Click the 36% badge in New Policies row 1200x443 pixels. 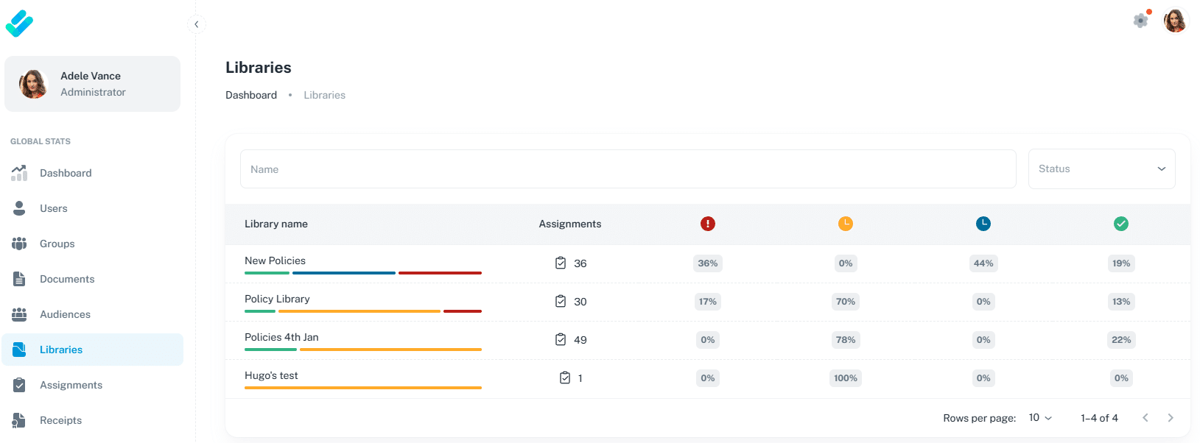(x=708, y=263)
